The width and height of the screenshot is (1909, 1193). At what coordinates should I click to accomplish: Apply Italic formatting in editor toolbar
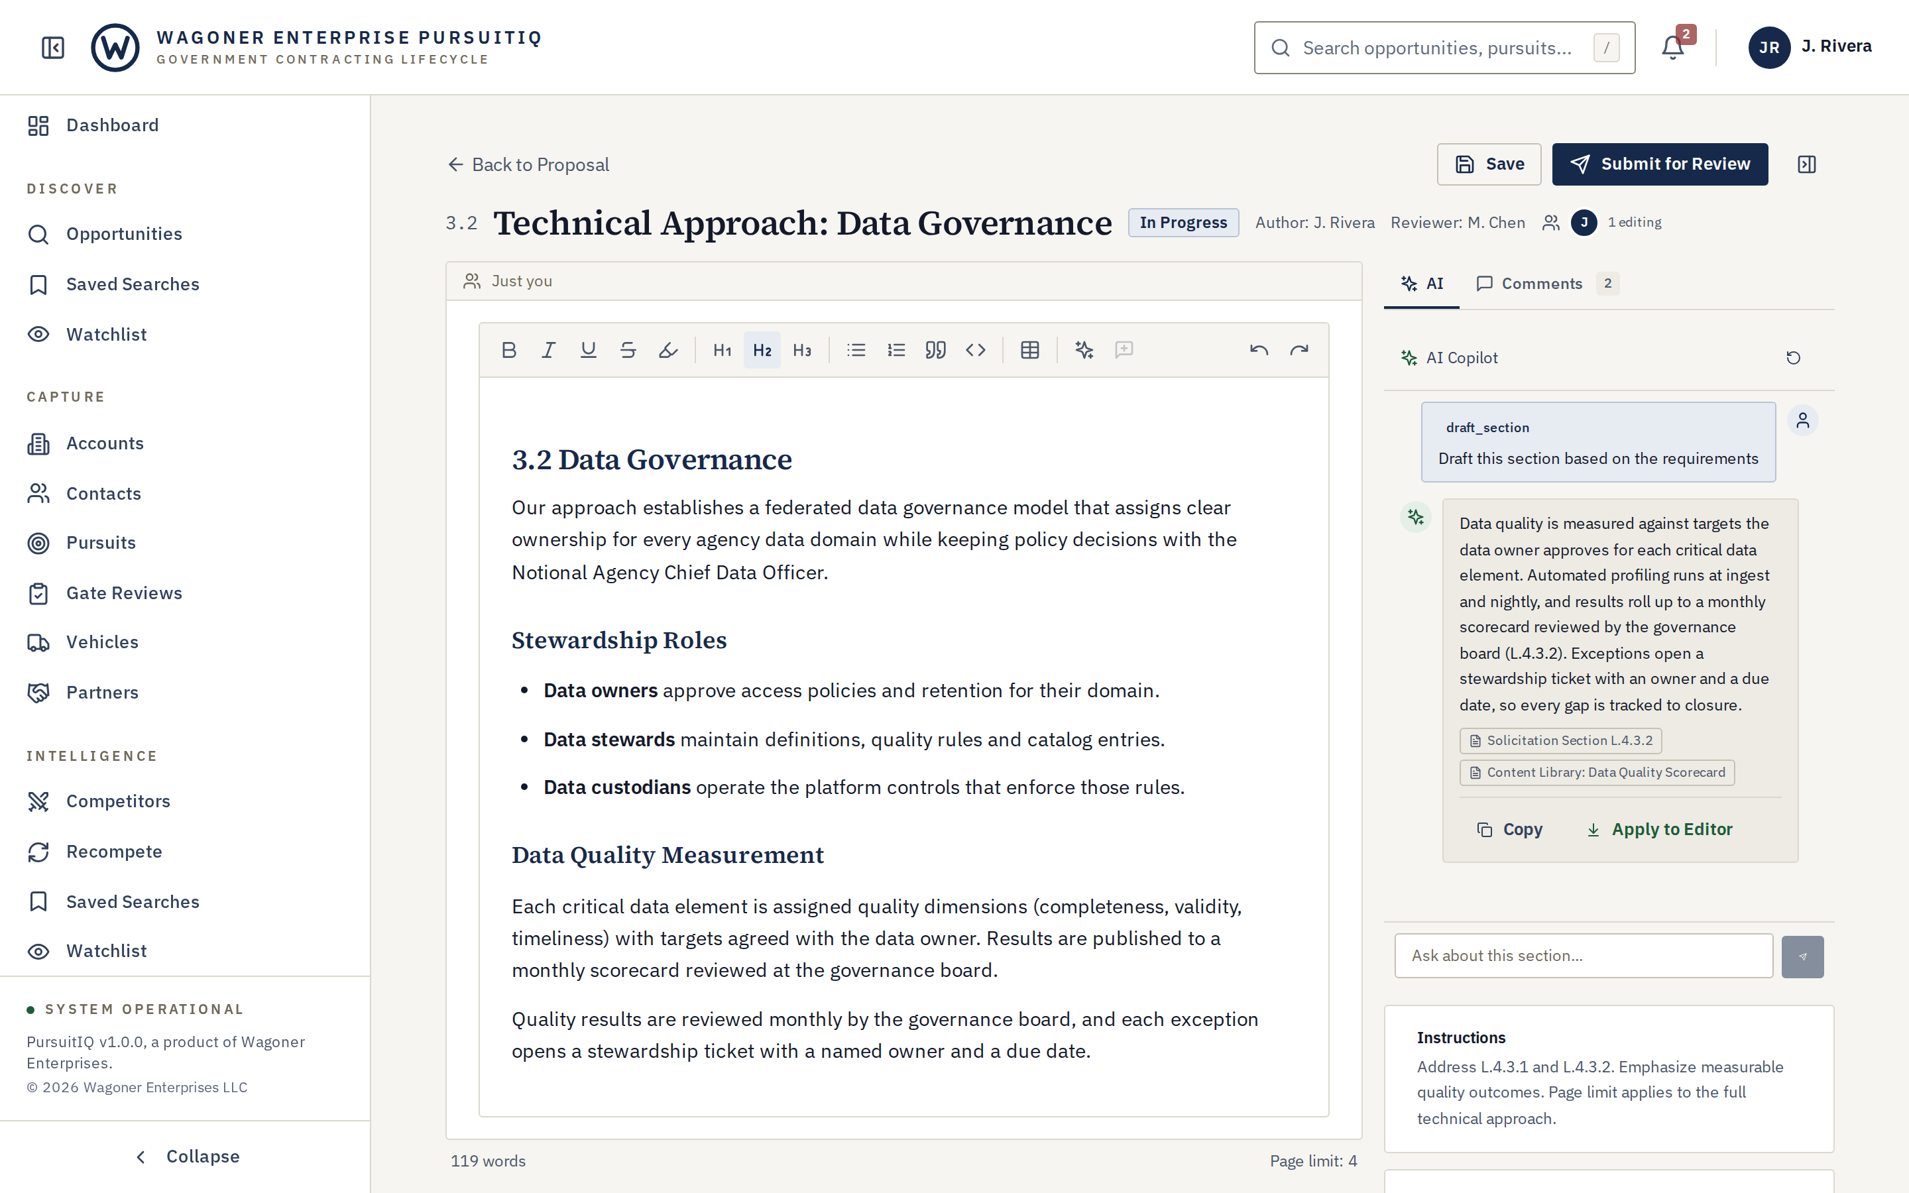(548, 349)
